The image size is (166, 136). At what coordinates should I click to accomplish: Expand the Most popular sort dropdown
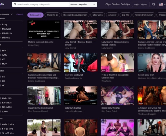coord(6,14)
